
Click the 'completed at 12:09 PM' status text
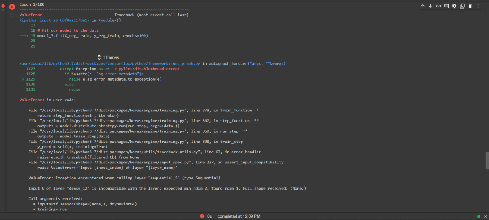(239, 216)
